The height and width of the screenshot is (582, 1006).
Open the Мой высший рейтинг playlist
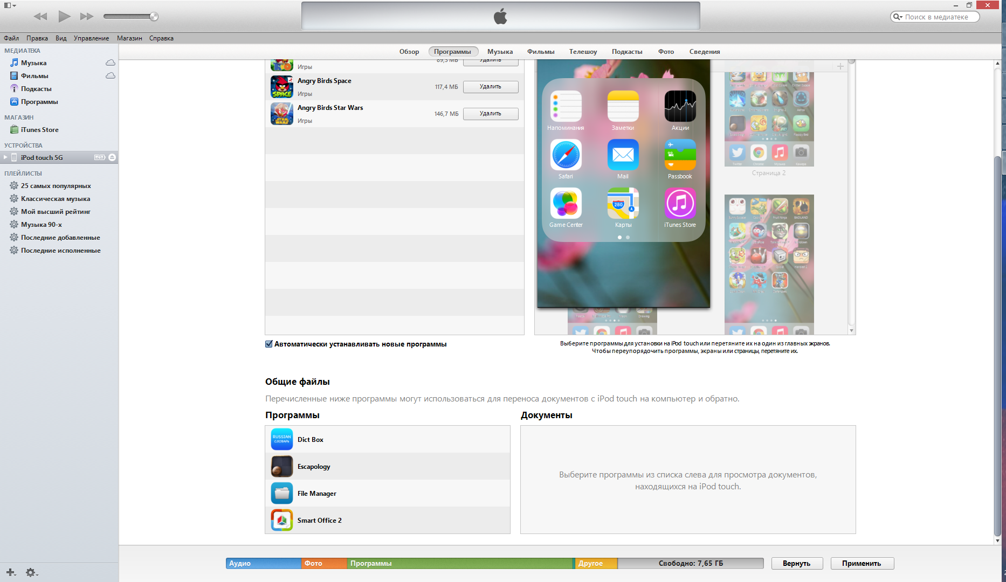point(56,212)
